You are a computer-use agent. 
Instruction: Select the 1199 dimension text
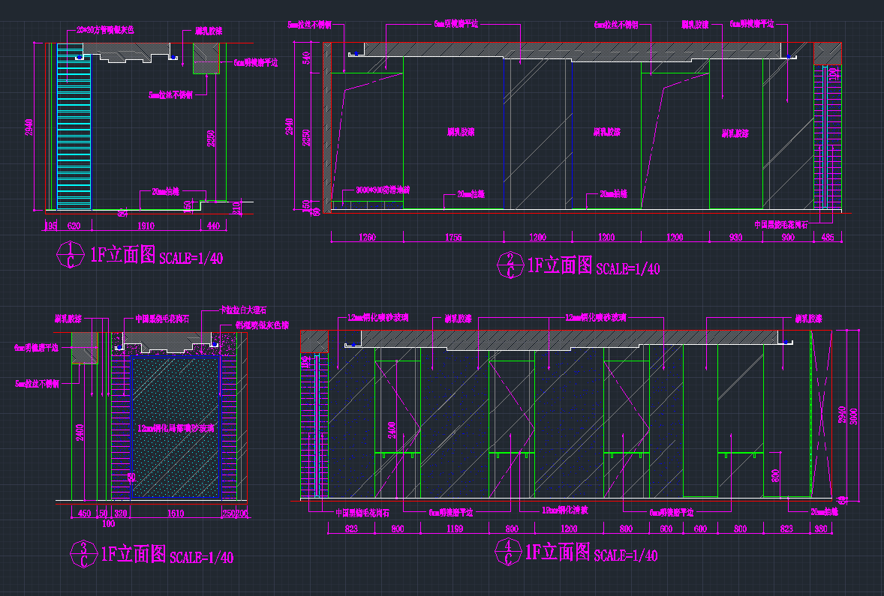[x=455, y=529]
